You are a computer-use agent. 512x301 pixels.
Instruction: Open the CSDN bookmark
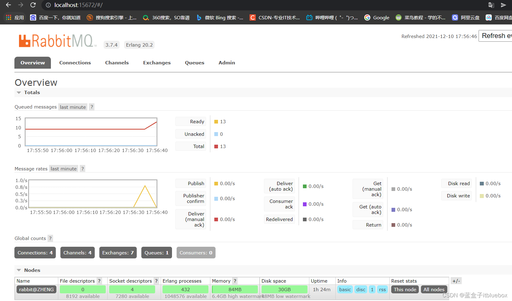275,17
